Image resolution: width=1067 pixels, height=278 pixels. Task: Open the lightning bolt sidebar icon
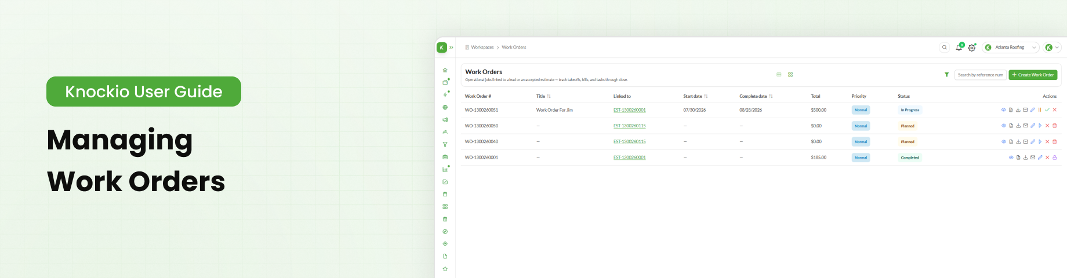(x=445, y=95)
